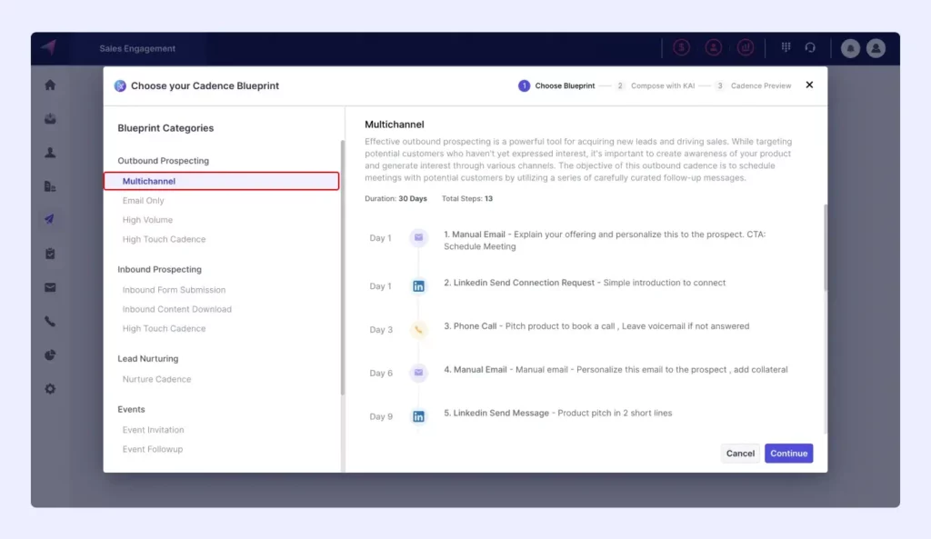This screenshot has width=931, height=539.
Task: Open the accounts building icon in sidebar
Action: (50, 186)
